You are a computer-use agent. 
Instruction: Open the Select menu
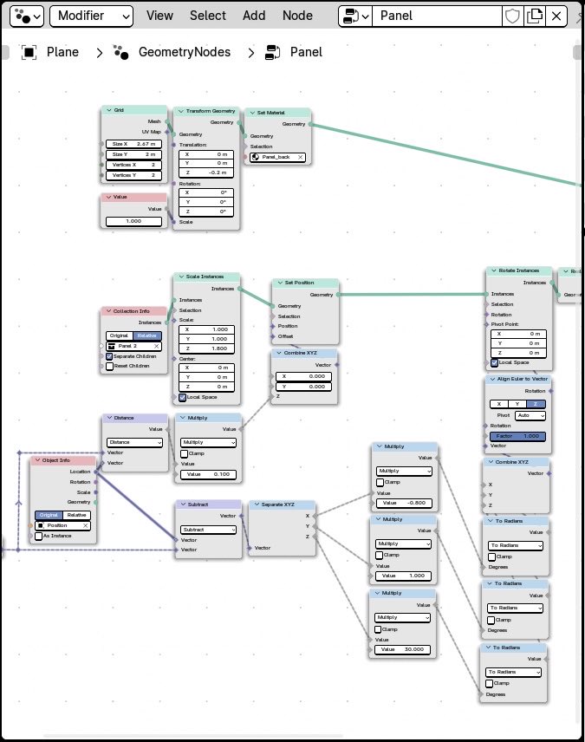tap(208, 16)
